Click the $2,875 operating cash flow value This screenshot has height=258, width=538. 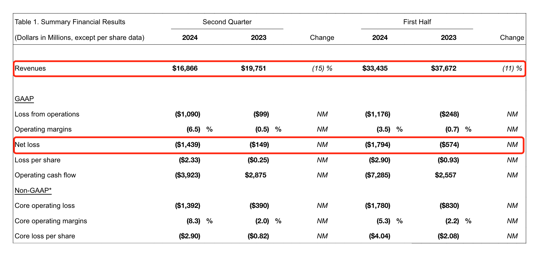pos(256,175)
